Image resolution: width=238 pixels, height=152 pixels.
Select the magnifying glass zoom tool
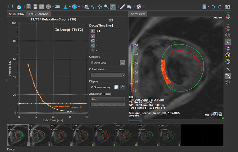106,6
